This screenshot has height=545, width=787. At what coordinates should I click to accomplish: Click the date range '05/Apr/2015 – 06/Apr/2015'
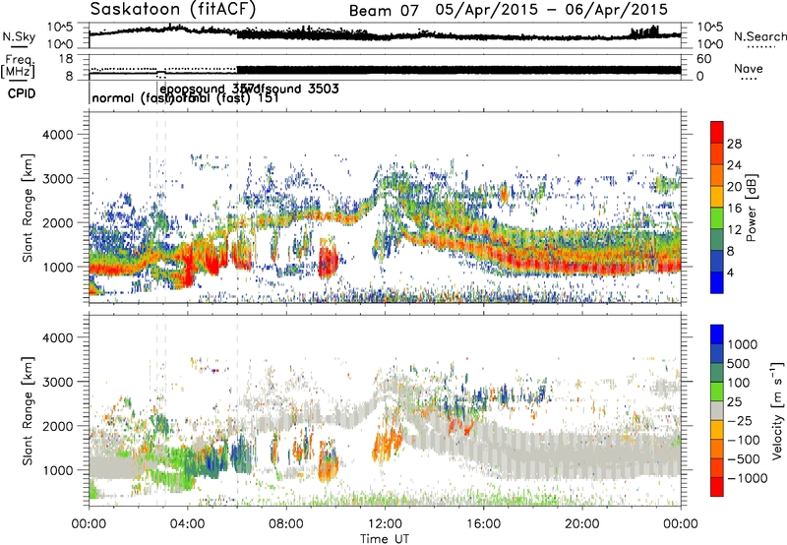coord(552,10)
